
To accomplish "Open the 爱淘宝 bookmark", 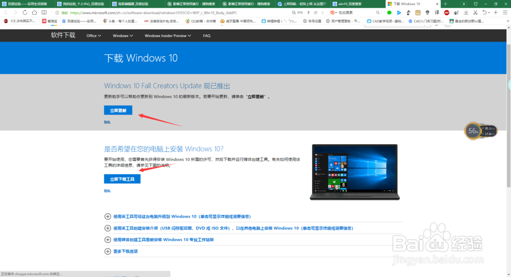I will click(50, 21).
